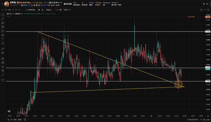211x122 pixels.
Task: Switch currency to BNB
Action: click(x=69, y=10)
